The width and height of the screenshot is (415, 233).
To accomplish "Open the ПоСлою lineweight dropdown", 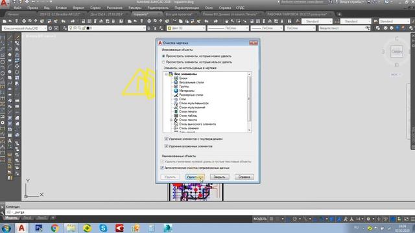I will 267,28.
